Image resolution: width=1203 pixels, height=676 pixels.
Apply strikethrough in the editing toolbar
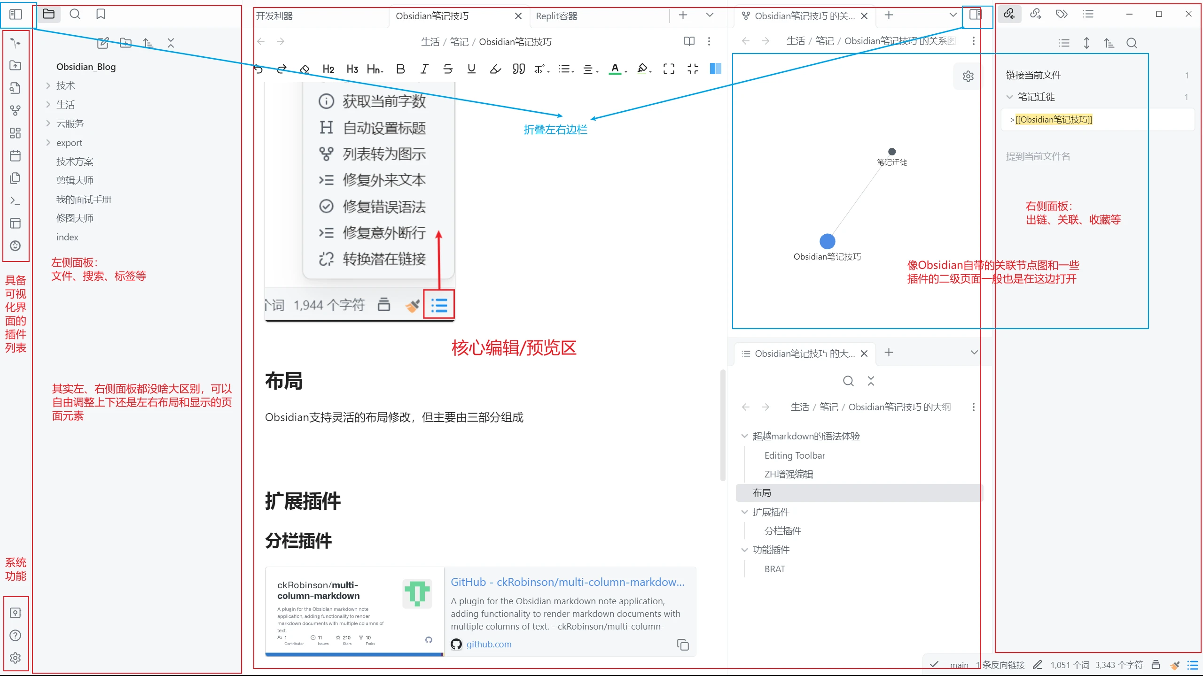click(x=447, y=69)
